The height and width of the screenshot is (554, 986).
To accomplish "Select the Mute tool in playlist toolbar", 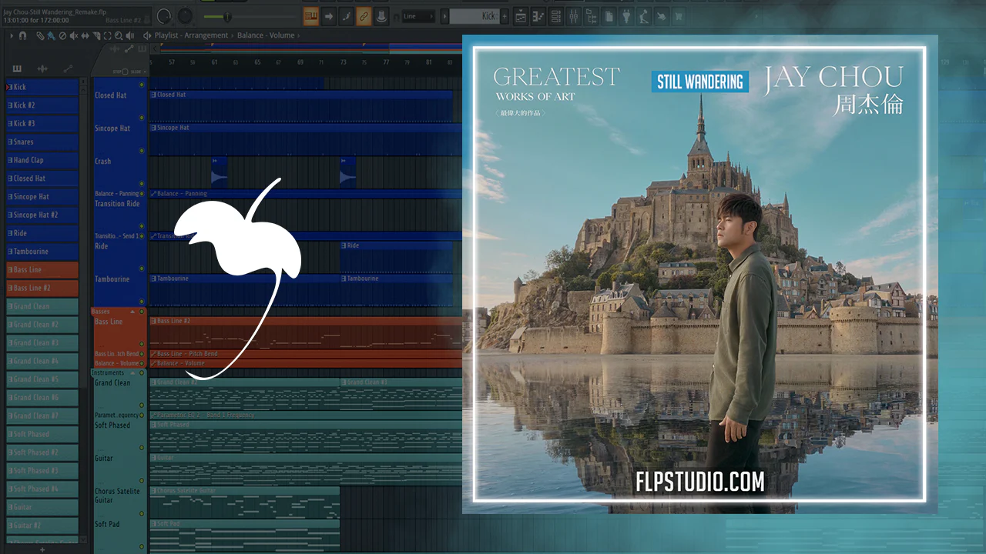I will [74, 35].
